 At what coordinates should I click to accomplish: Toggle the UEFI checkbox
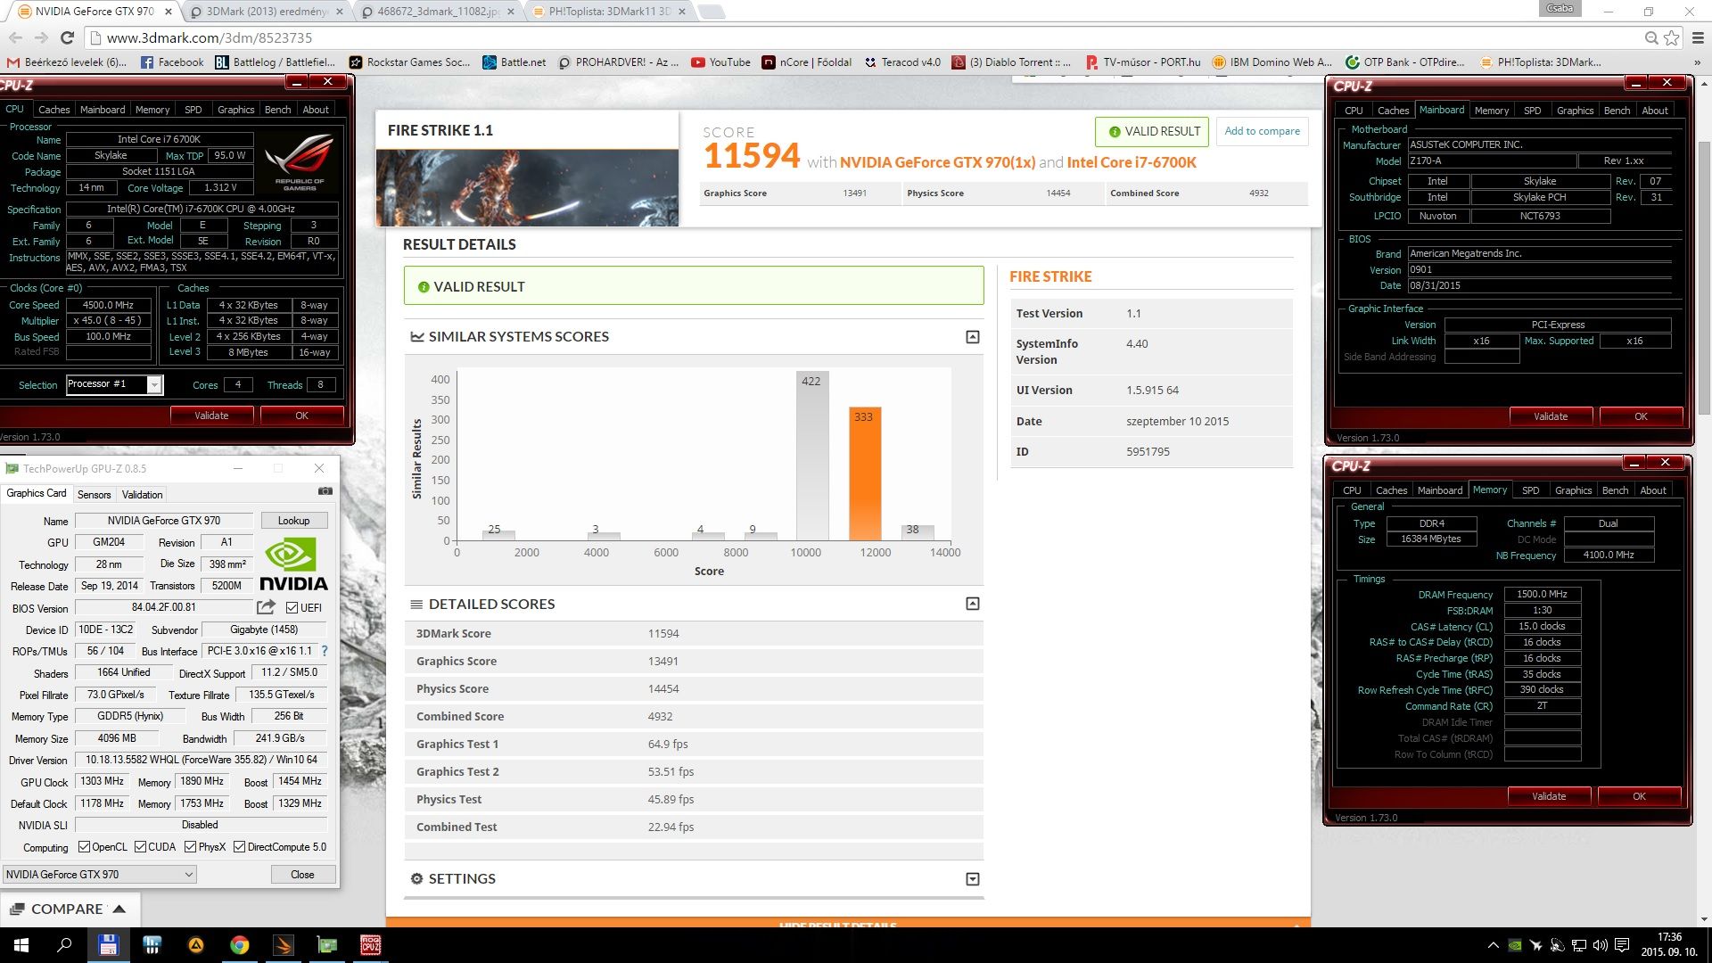coord(292,608)
